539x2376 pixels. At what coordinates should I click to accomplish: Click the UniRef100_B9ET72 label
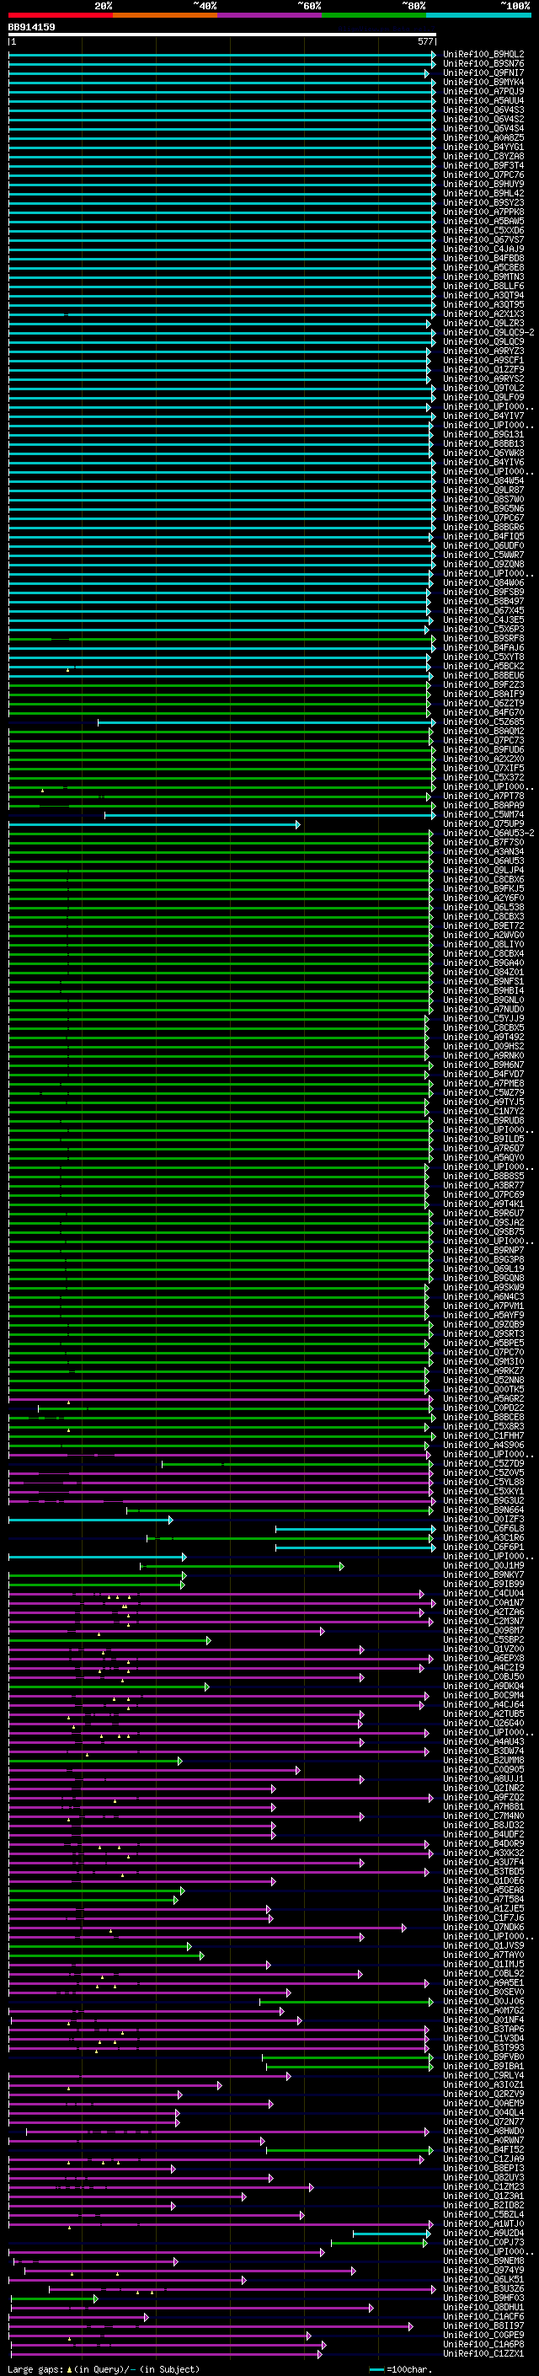point(483,926)
